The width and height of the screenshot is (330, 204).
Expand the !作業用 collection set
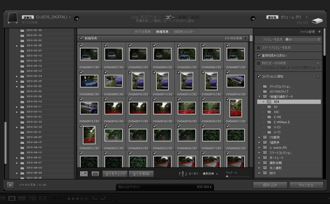(259, 138)
